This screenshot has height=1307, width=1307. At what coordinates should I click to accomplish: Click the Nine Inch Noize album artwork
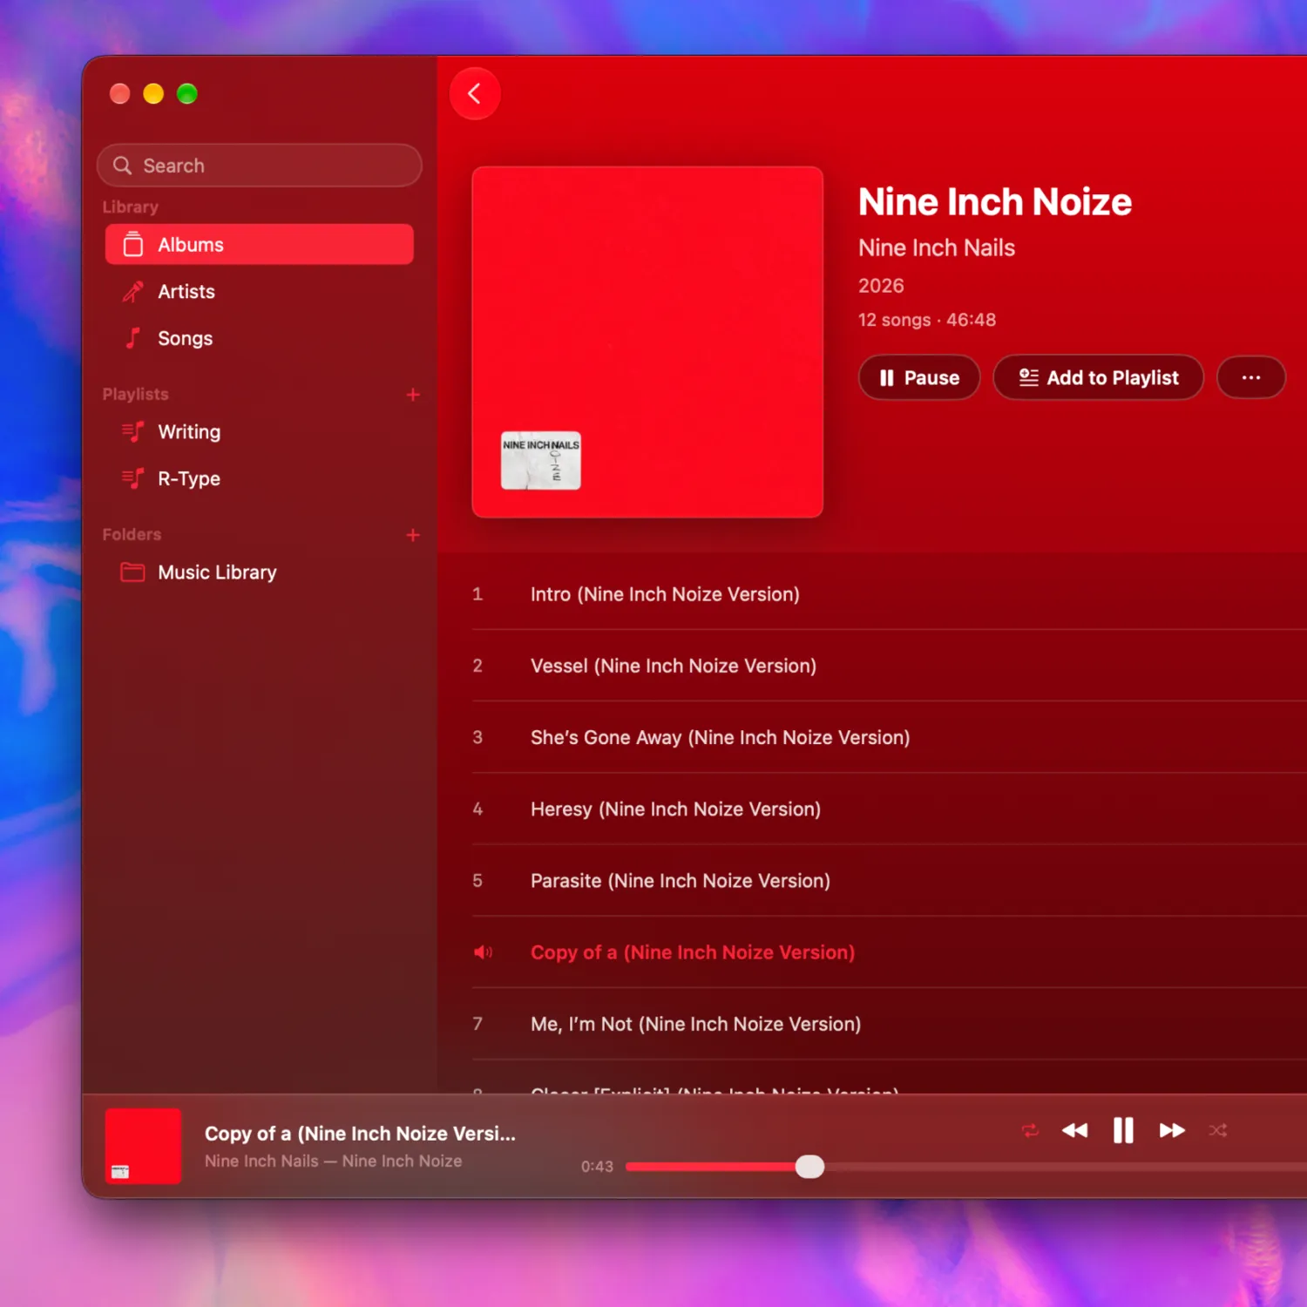point(647,342)
